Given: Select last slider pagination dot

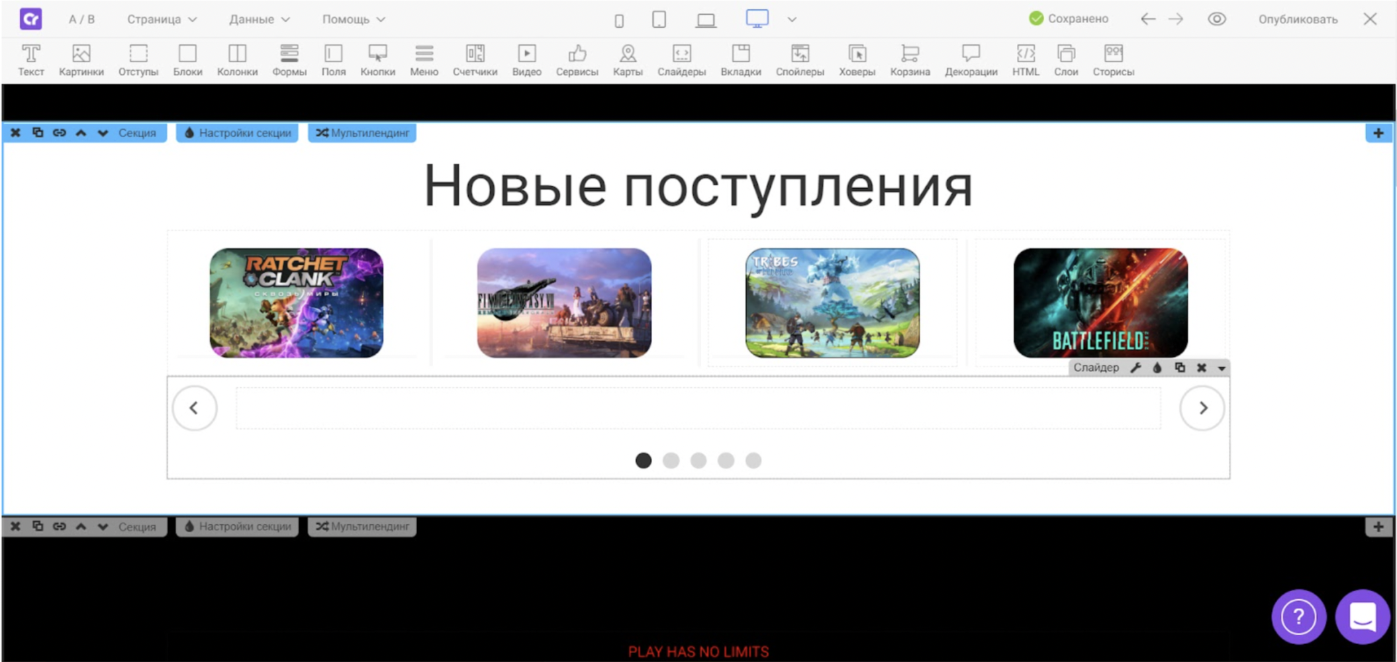Looking at the screenshot, I should point(753,460).
